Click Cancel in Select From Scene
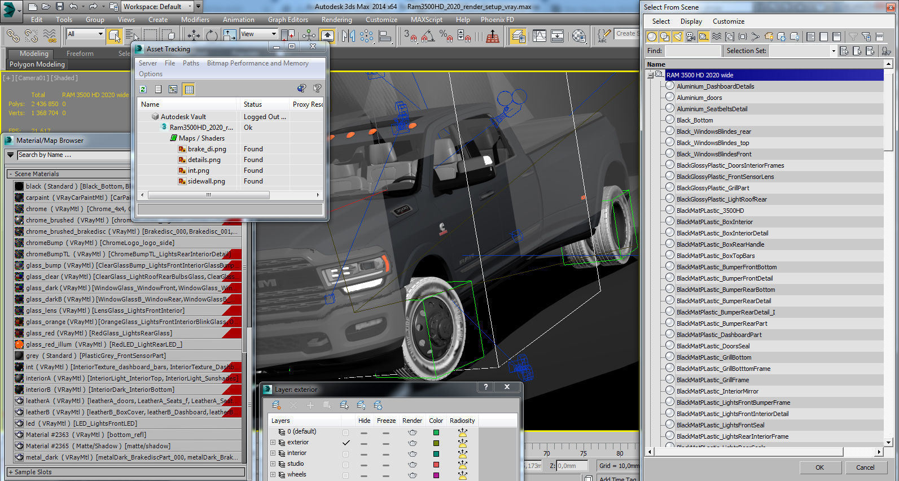Image resolution: width=899 pixels, height=481 pixels. click(x=865, y=467)
